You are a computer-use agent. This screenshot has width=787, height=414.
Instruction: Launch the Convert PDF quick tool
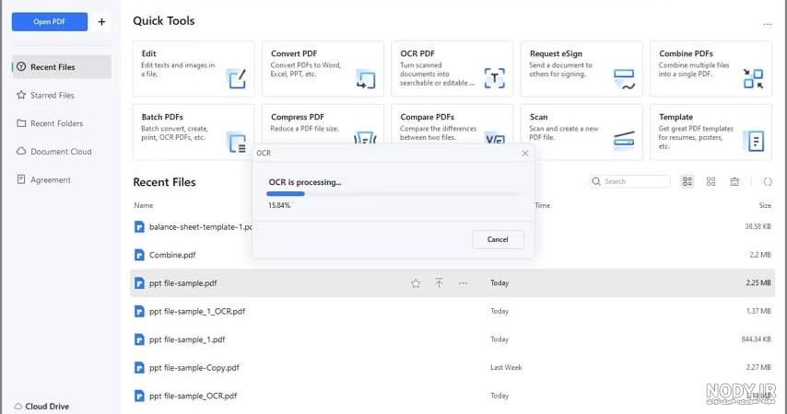click(x=323, y=69)
